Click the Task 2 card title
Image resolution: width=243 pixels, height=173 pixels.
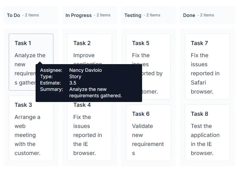pos(82,43)
